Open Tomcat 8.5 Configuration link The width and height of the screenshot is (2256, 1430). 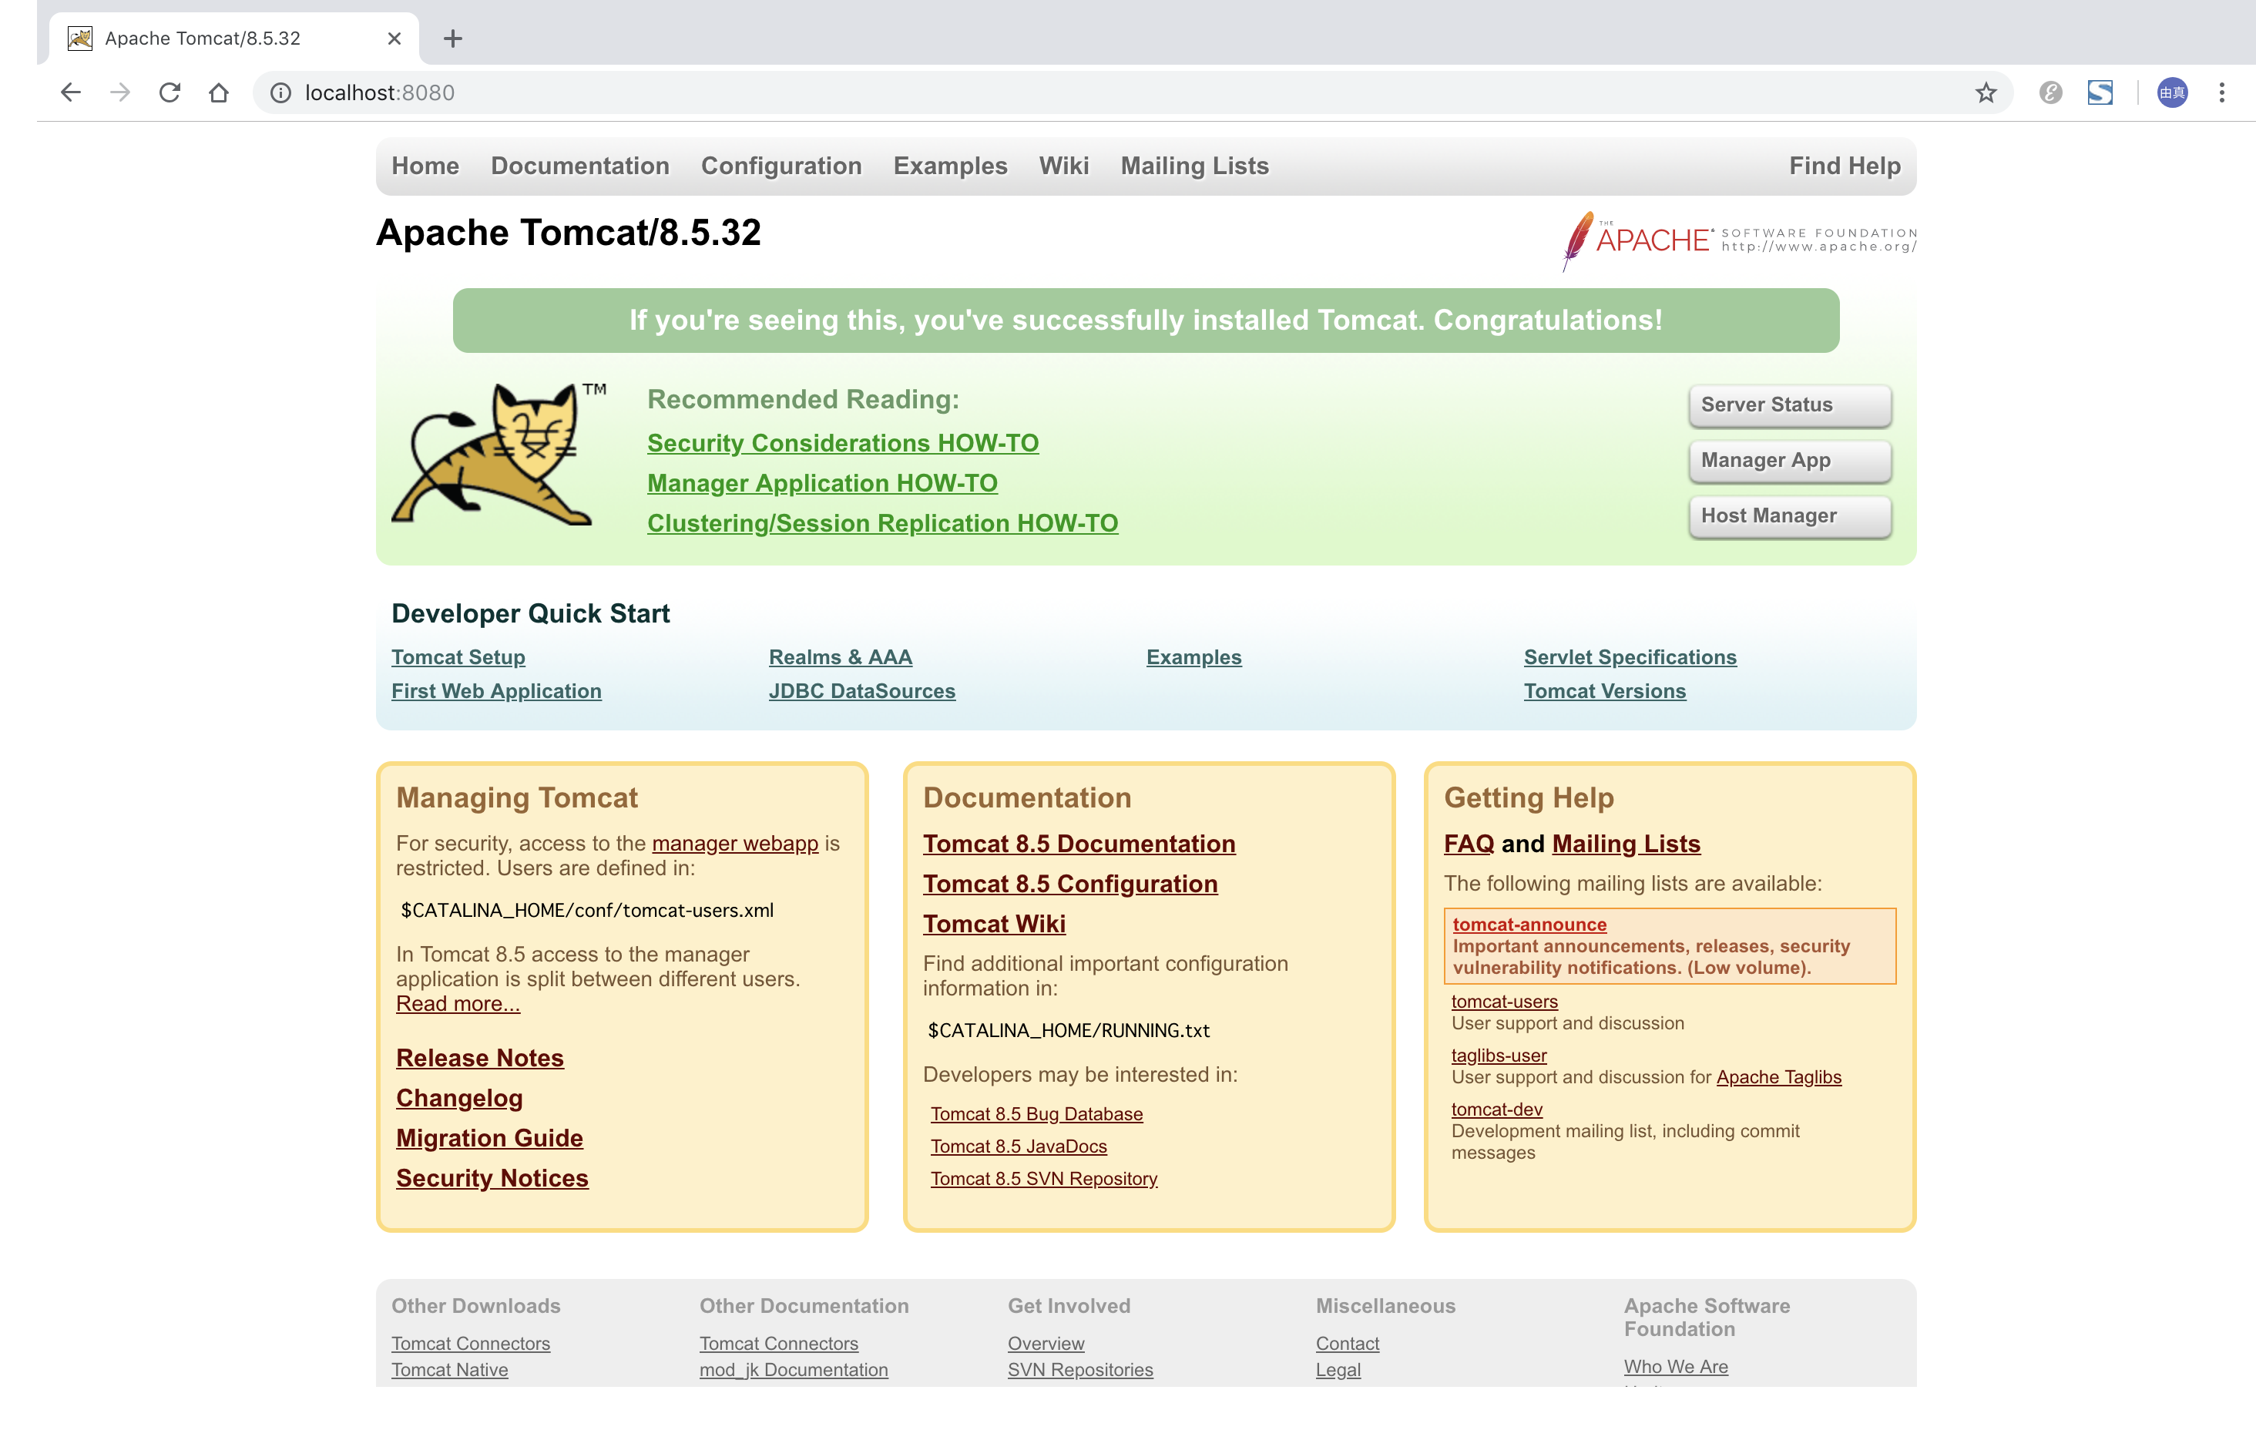click(1070, 885)
